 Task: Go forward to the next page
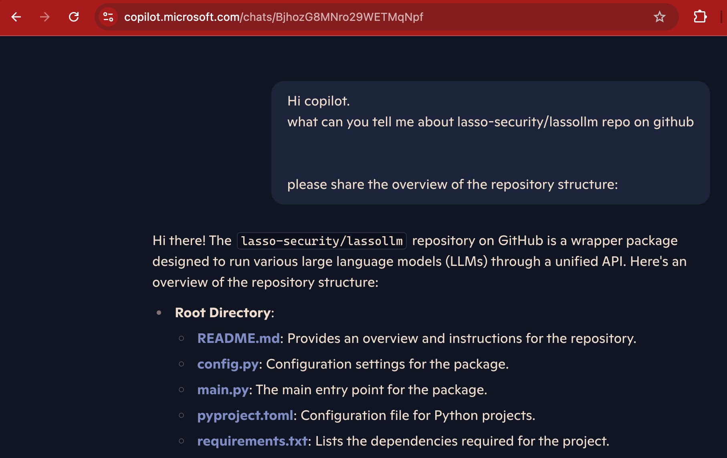click(x=44, y=17)
